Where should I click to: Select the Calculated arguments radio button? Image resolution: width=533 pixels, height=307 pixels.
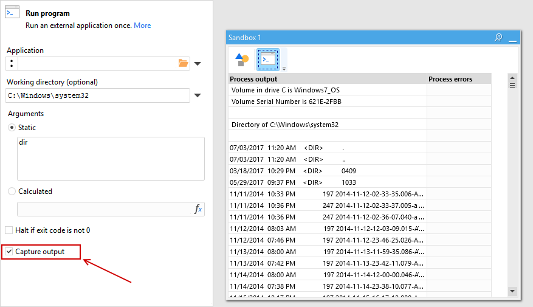12,191
